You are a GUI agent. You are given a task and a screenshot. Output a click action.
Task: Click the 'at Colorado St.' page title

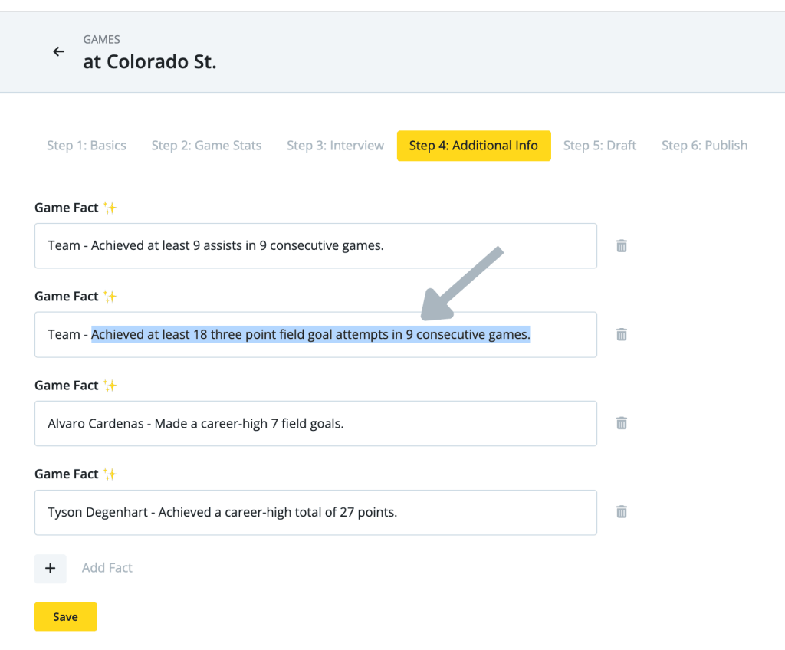(149, 62)
